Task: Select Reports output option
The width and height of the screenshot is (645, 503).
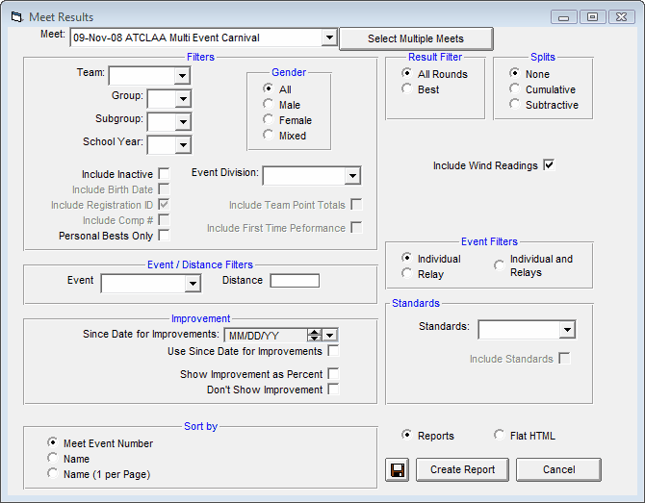Action: [407, 435]
